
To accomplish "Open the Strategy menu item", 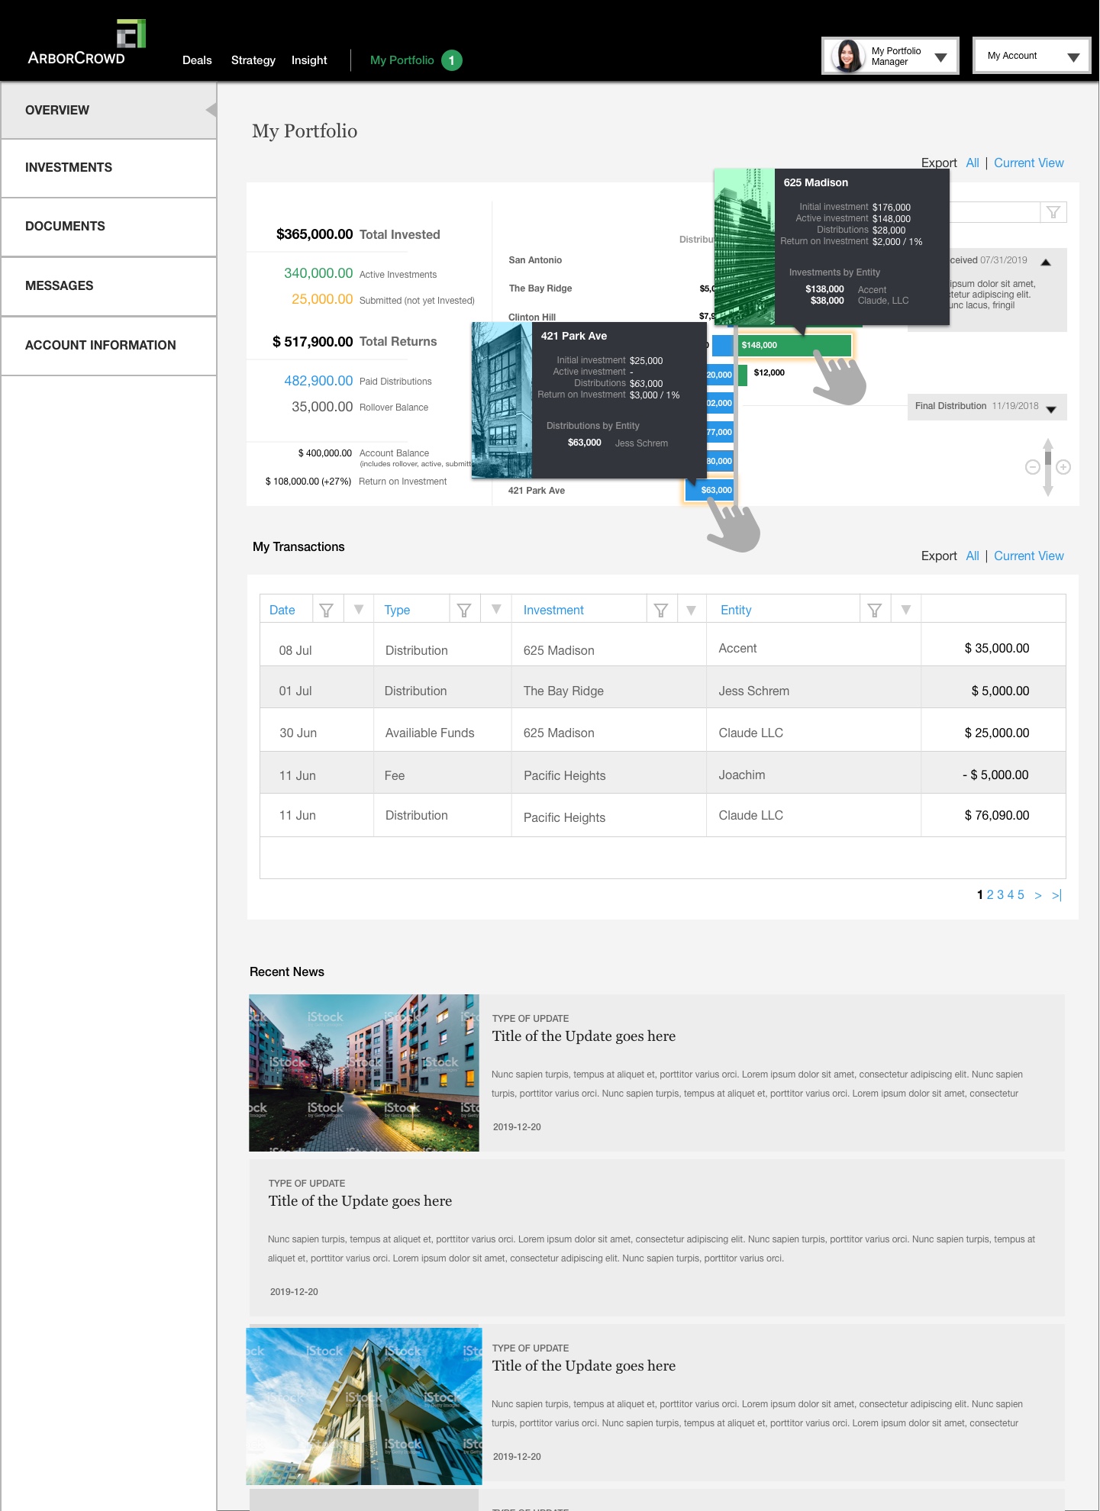I will [253, 60].
